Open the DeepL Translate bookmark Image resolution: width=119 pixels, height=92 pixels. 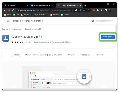click(40, 15)
